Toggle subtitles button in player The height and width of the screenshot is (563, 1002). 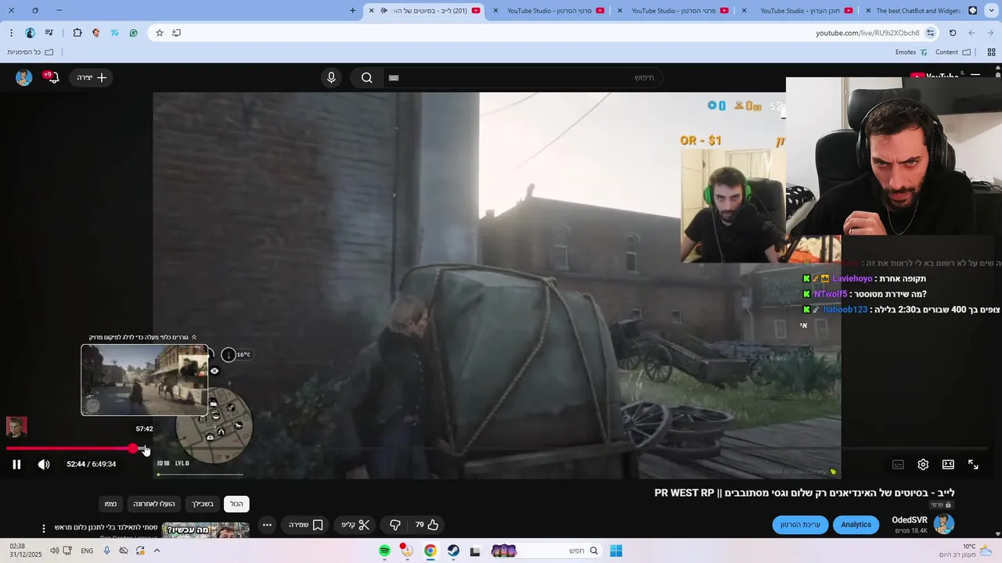coord(898,464)
